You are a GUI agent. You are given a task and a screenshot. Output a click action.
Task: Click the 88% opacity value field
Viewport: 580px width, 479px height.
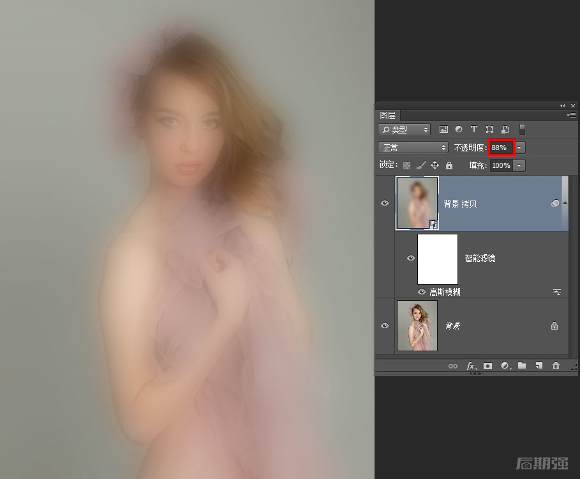click(x=500, y=148)
